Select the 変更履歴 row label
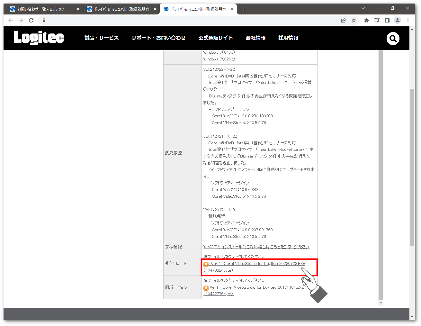The image size is (421, 326). [x=173, y=153]
